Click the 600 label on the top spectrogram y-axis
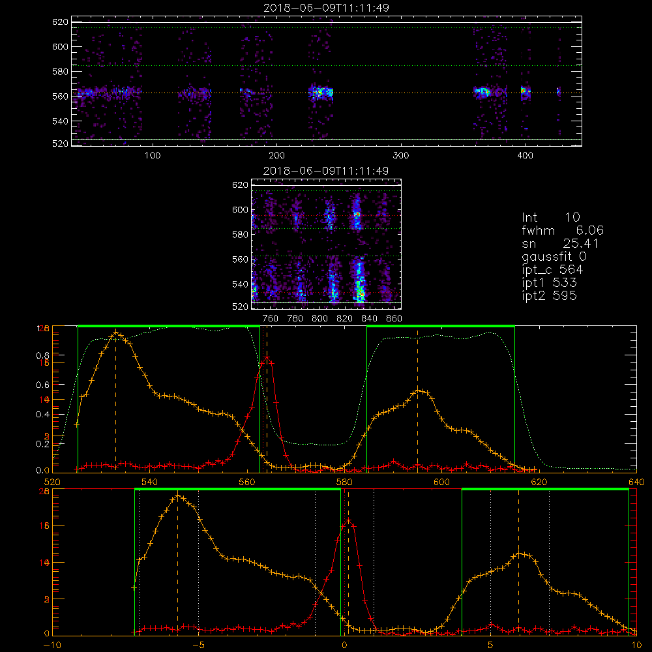 pos(60,46)
